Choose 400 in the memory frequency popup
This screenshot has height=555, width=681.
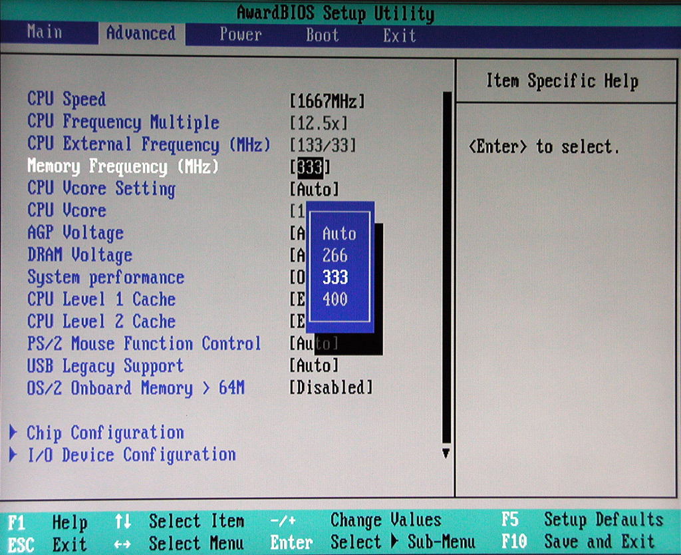(x=335, y=299)
